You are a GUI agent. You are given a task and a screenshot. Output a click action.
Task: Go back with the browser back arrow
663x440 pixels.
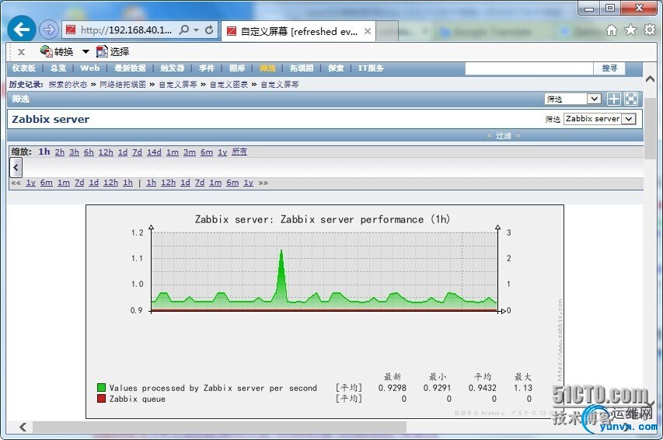[21, 30]
